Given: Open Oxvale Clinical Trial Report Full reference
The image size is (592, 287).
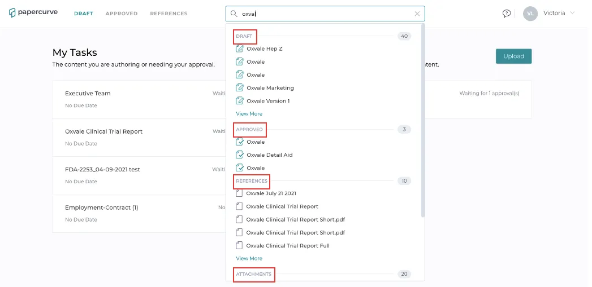Looking at the screenshot, I should coord(288,246).
